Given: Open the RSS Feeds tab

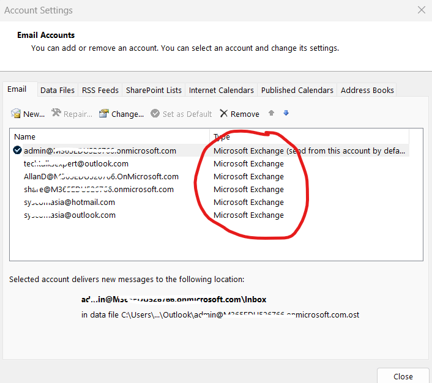Looking at the screenshot, I should tap(100, 90).
